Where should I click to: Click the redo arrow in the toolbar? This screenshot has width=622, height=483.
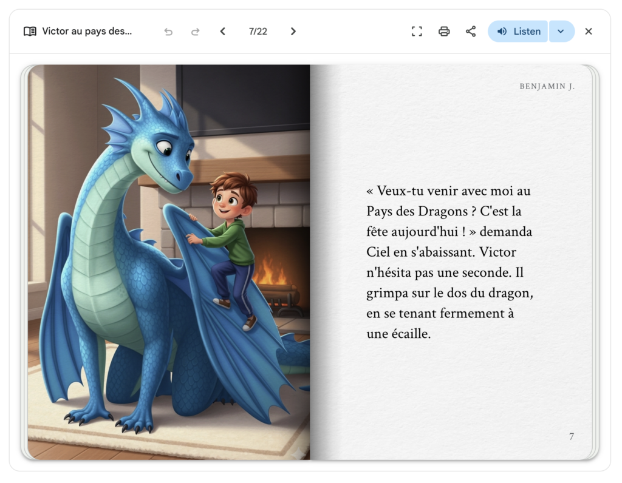(x=195, y=32)
